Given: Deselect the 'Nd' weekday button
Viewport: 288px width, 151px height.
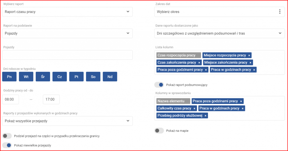Looking at the screenshot, I should (110, 77).
